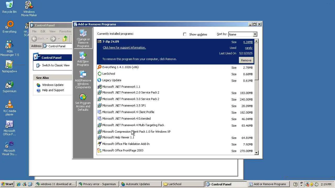
Task: Click the Everything 1.4.1.1026 program icon
Action: click(99, 67)
